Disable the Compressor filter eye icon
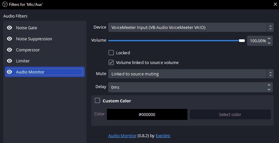The image size is (279, 143). 9,50
